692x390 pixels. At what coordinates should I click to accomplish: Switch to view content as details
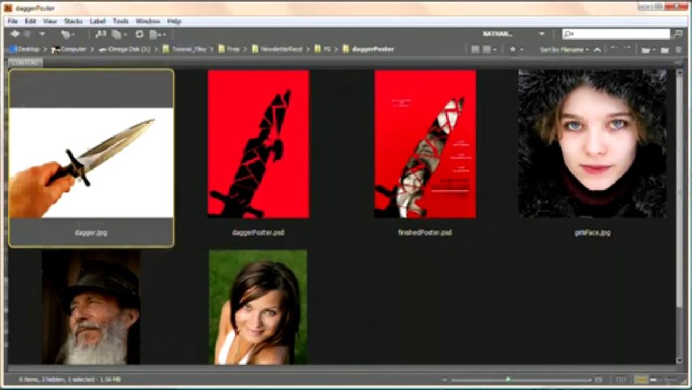pos(655,380)
